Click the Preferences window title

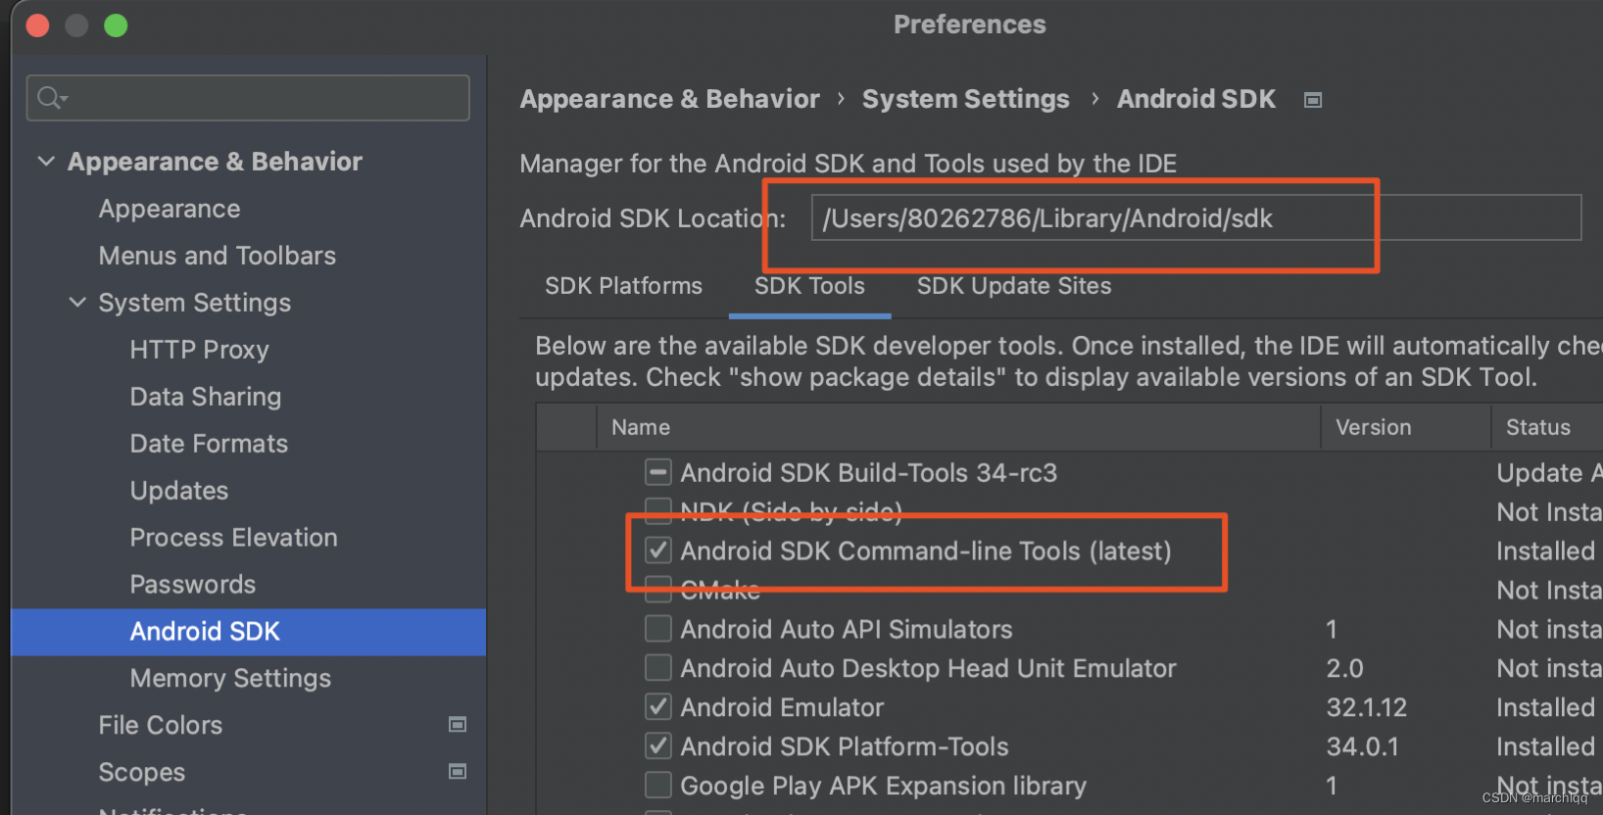[x=969, y=24]
